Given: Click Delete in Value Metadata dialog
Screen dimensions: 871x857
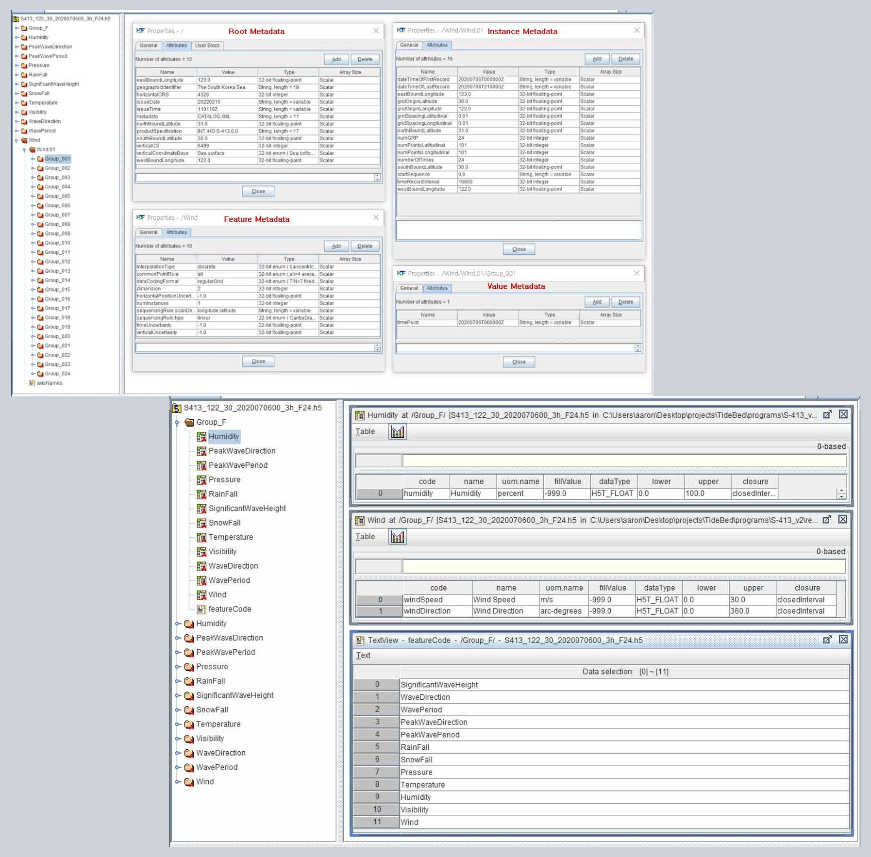Looking at the screenshot, I should click(625, 302).
